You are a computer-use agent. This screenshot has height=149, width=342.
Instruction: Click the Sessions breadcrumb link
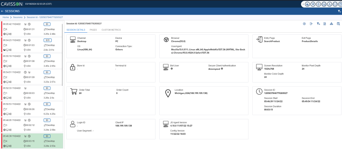(x=18, y=17)
